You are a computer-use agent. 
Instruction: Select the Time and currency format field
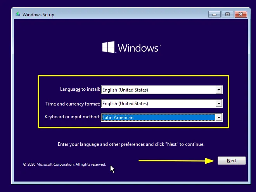point(162,104)
